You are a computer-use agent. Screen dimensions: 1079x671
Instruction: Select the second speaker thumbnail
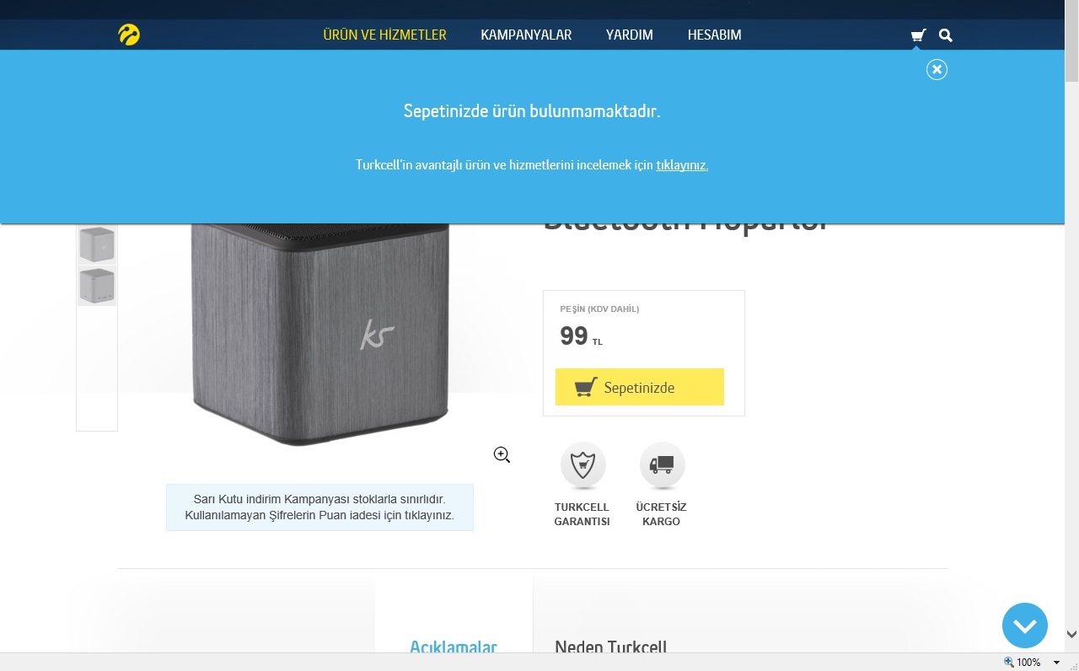coord(97,286)
